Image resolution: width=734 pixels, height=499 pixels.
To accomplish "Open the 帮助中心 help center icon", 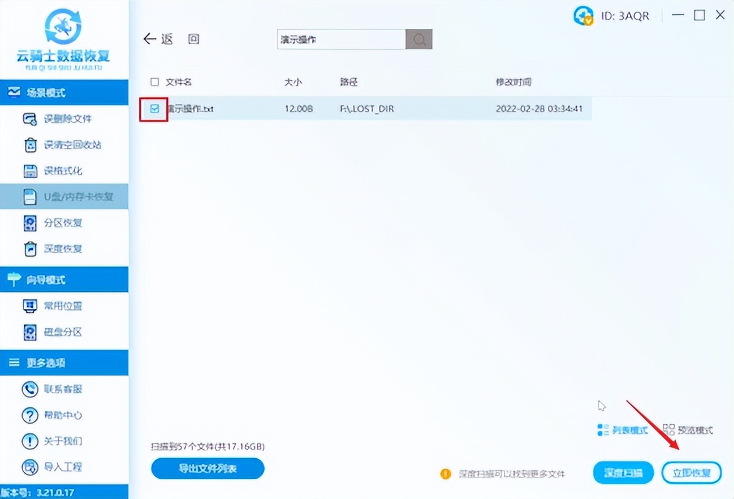I will (x=31, y=415).
